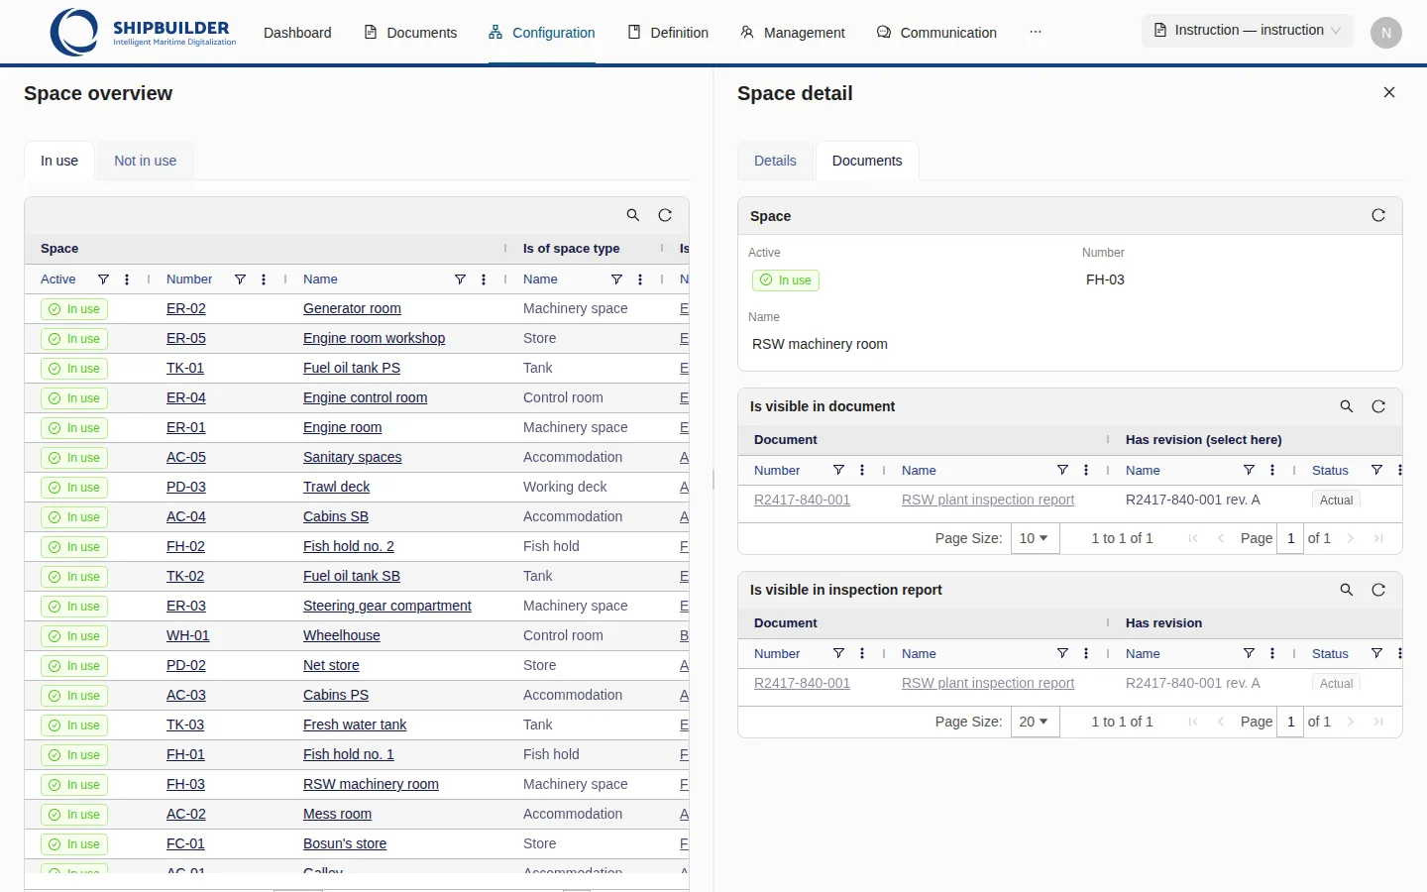Open the Communication menu
1427x892 pixels.
point(936,33)
